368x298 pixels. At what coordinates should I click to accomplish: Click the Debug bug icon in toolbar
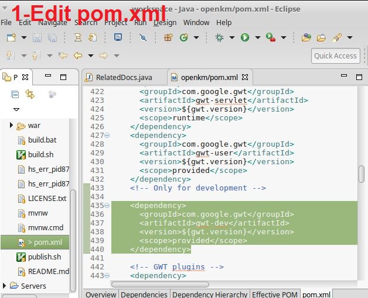click(219, 37)
